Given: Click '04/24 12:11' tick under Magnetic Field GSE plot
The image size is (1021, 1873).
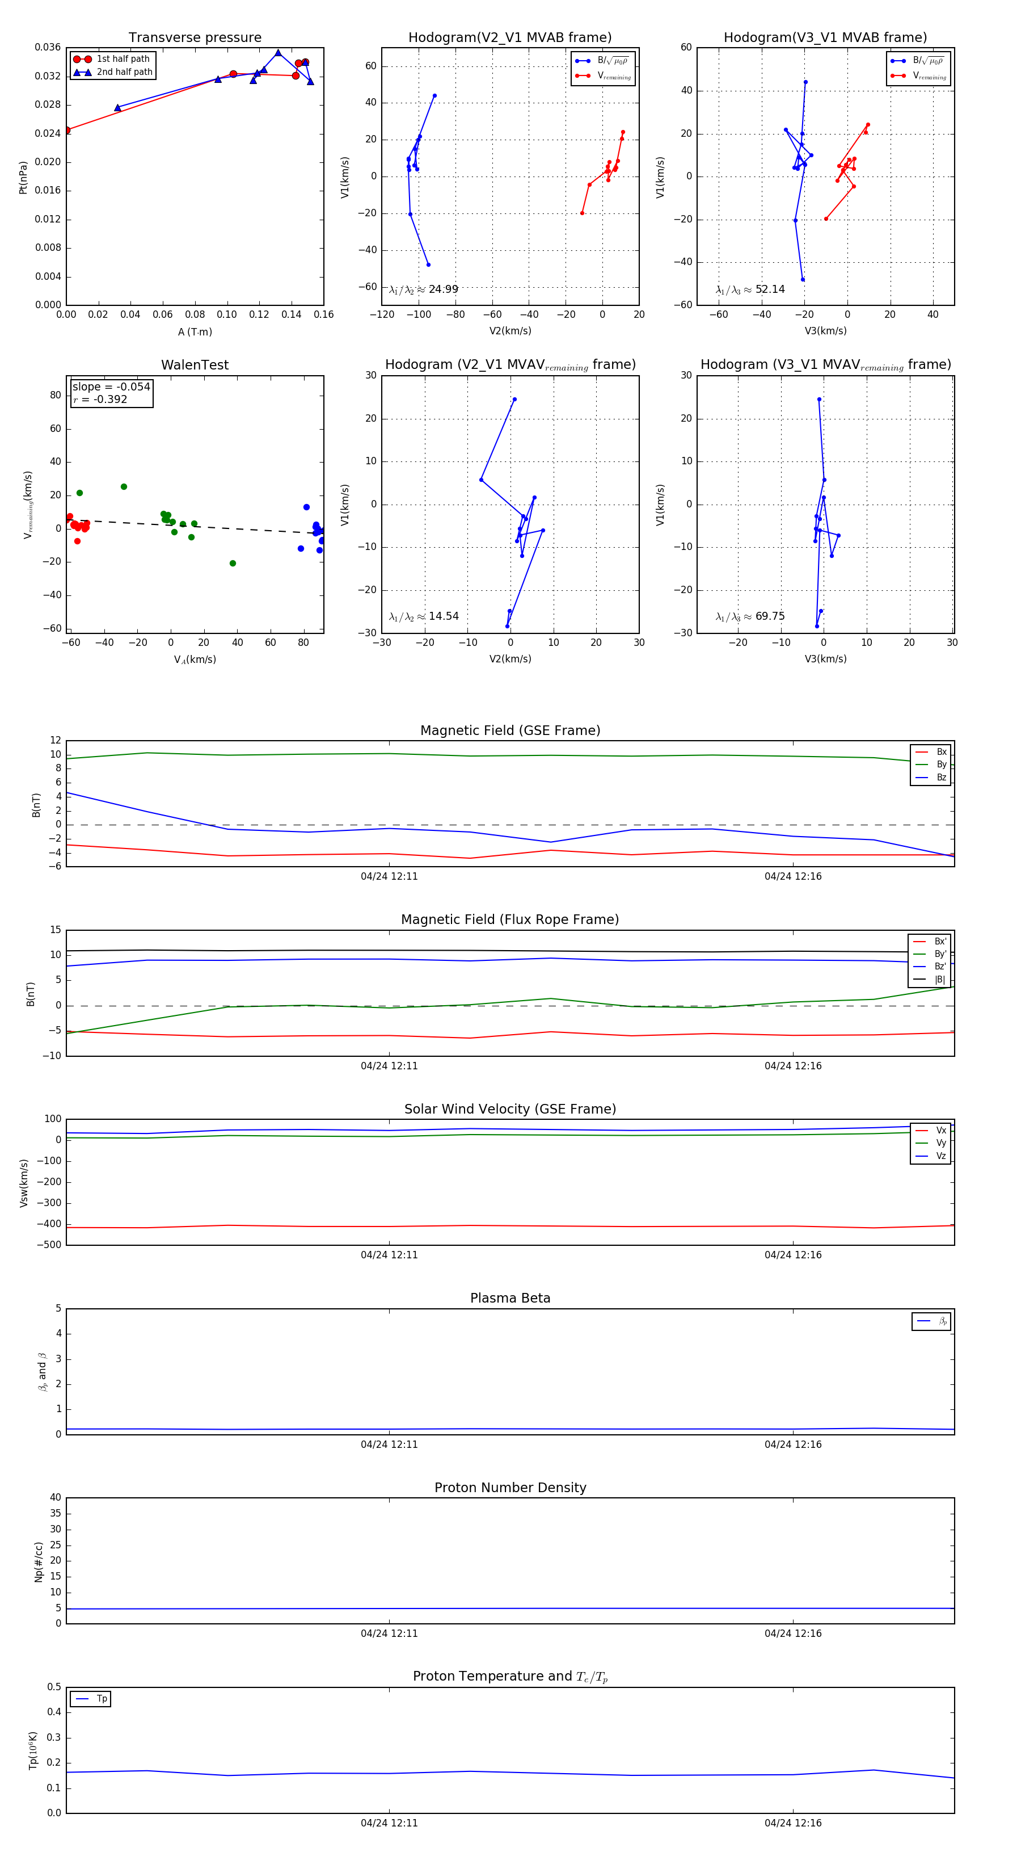Looking at the screenshot, I should [389, 877].
